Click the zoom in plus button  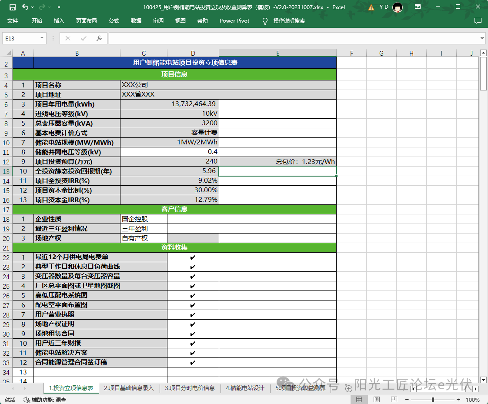[x=458, y=399]
